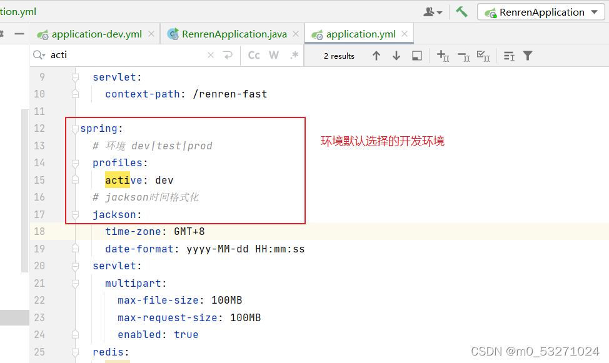Click context-path key on line 10
The height and width of the screenshot is (363, 609).
coord(143,94)
